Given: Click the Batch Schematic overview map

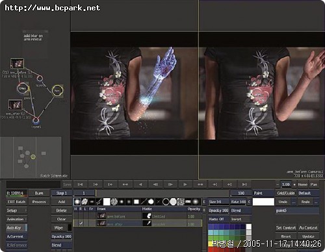Looking at the screenshot, I should coord(31,157).
